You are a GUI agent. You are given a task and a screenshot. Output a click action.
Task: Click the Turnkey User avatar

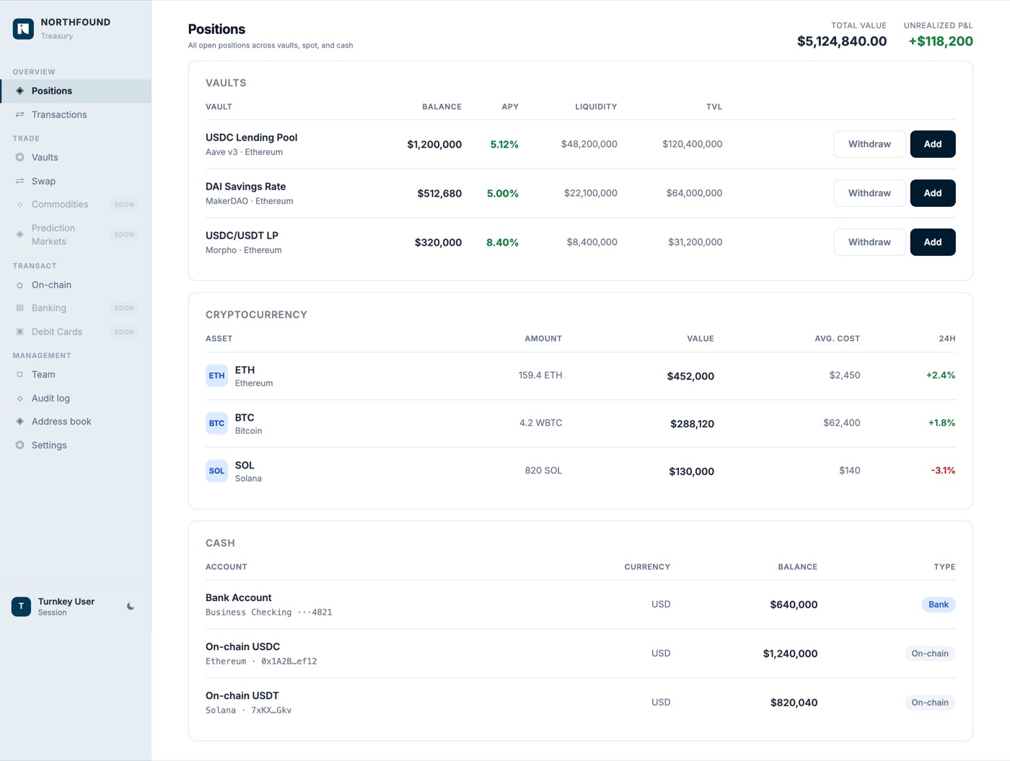coord(21,606)
